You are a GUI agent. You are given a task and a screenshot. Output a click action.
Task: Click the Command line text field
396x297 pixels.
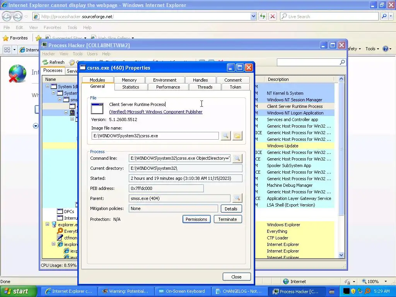coord(179,158)
